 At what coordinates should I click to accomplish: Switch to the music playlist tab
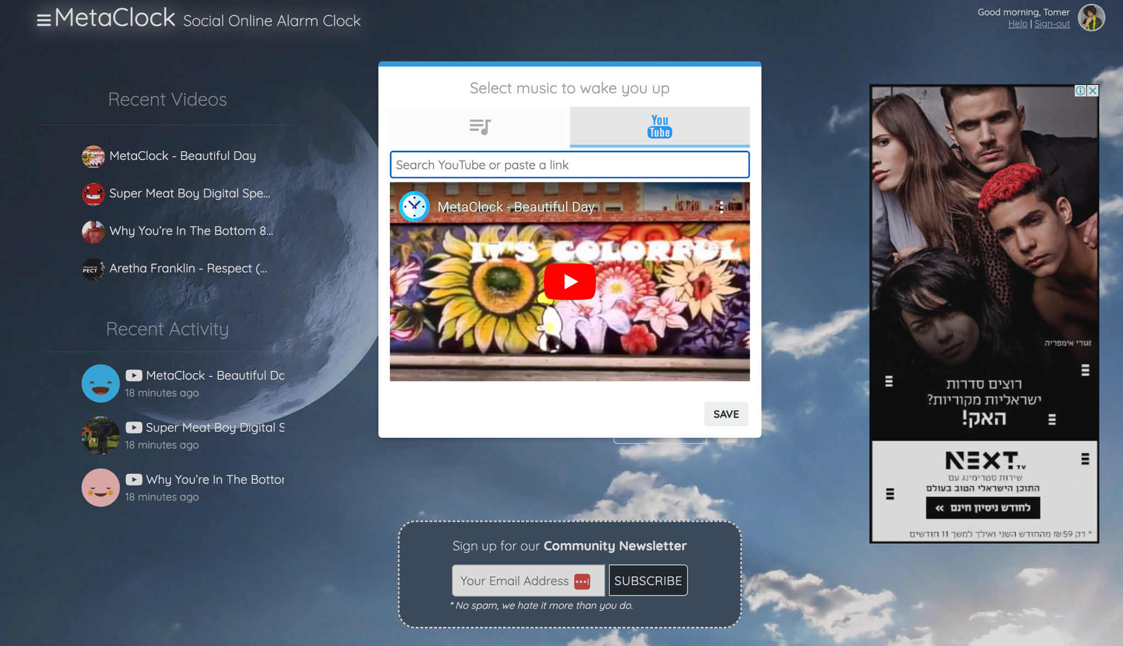[480, 127]
